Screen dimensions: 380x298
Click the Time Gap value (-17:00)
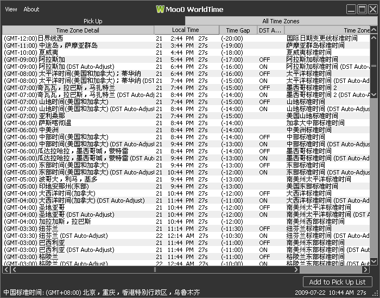click(232, 60)
